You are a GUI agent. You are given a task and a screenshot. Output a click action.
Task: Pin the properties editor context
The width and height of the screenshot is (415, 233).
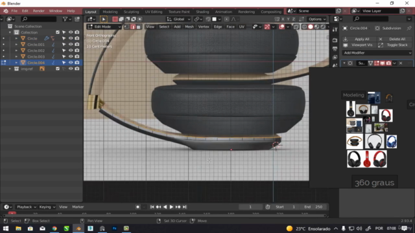(x=409, y=28)
